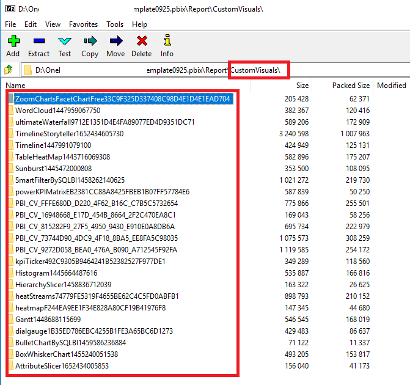Select SmartFilterBySQLBI1458262140625 folder
Image resolution: width=410 pixels, height=385 pixels.
click(x=70, y=180)
